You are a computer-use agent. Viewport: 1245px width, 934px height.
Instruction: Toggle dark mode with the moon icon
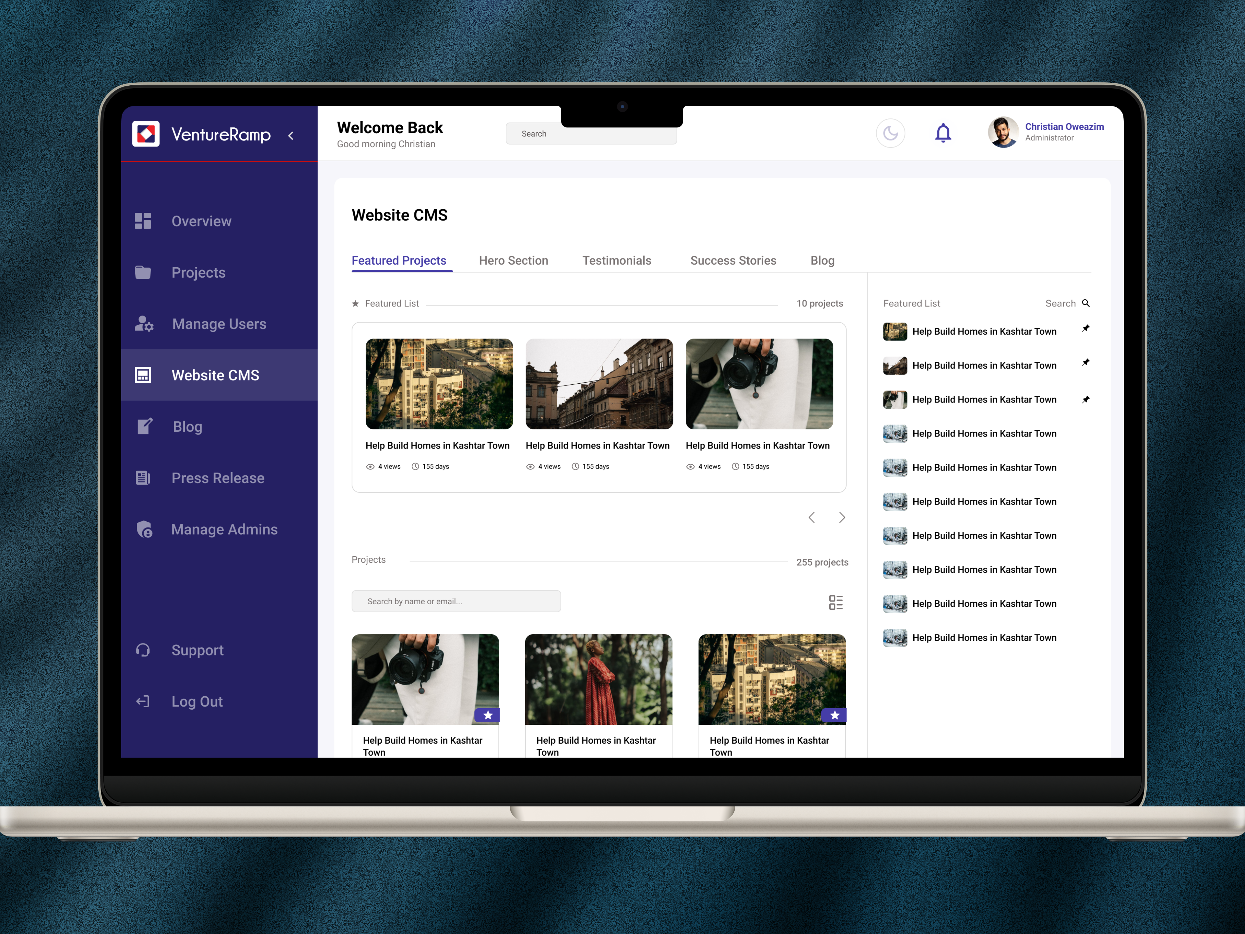[890, 133]
